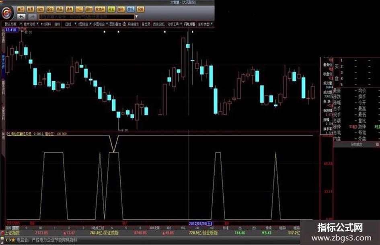
Task: Open the 电监会 news ticker headline
Action: 47,240
